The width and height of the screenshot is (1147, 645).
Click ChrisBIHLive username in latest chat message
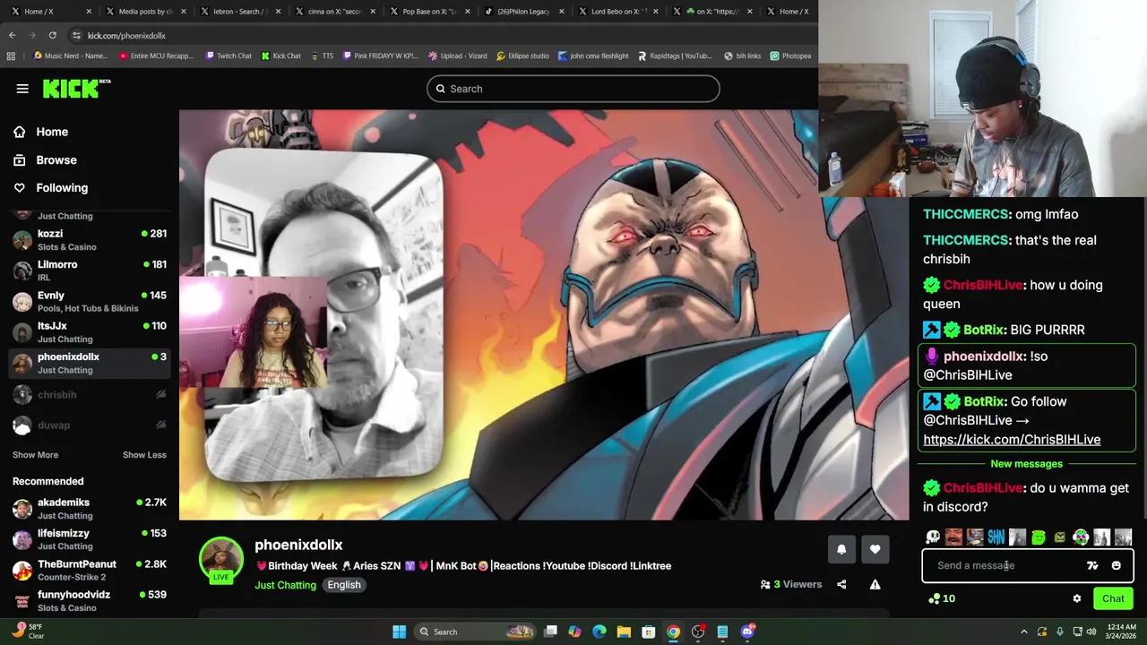tap(982, 488)
